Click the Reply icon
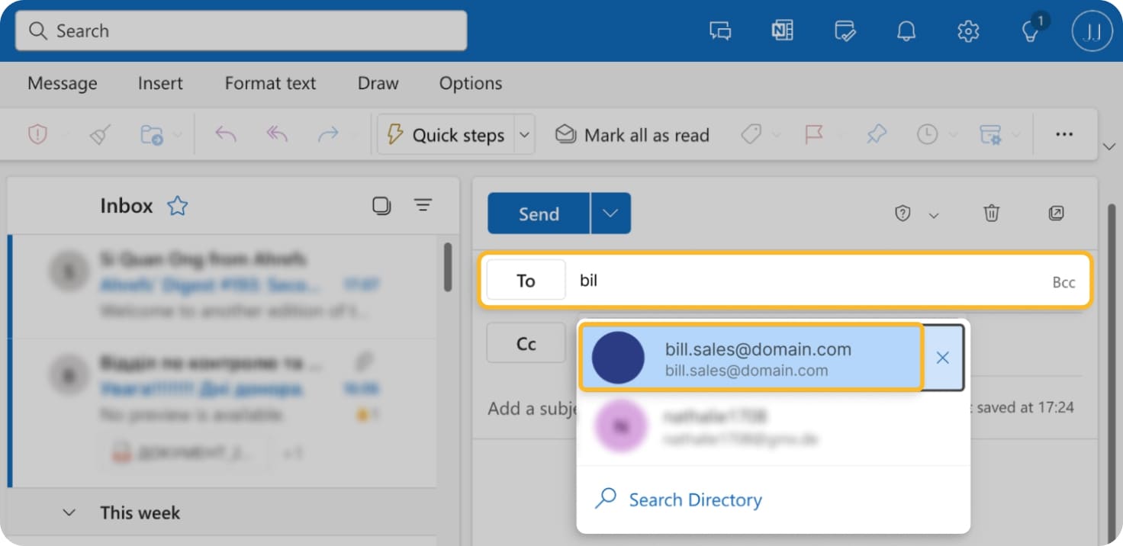This screenshot has width=1123, height=546. click(225, 133)
